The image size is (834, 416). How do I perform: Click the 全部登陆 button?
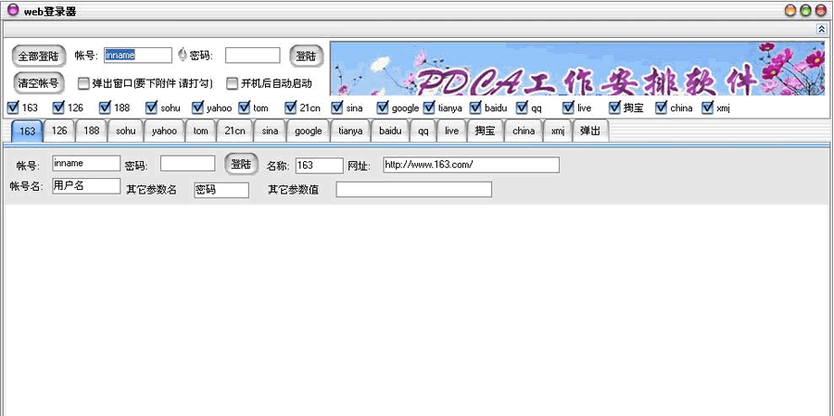(39, 56)
